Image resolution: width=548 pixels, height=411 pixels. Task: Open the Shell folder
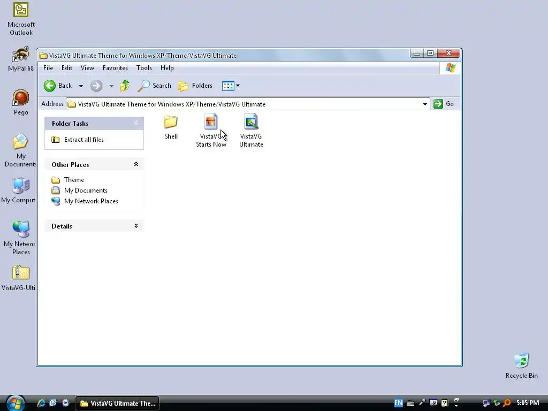[171, 127]
